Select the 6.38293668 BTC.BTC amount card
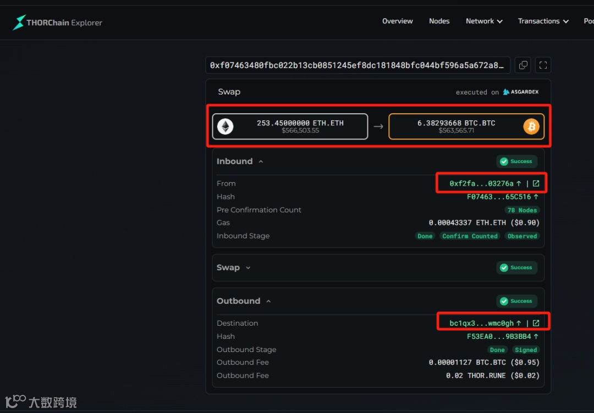 click(x=466, y=127)
